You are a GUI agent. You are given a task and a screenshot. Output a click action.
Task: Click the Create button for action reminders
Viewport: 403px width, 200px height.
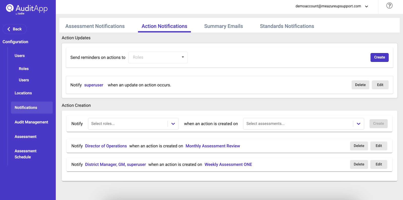click(379, 57)
